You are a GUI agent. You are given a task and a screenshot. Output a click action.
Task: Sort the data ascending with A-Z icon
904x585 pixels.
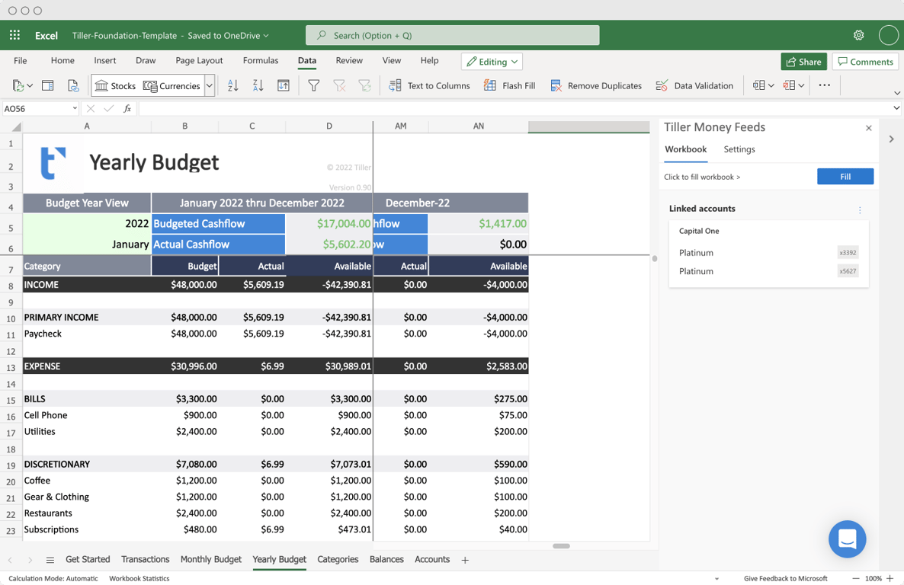tap(232, 85)
